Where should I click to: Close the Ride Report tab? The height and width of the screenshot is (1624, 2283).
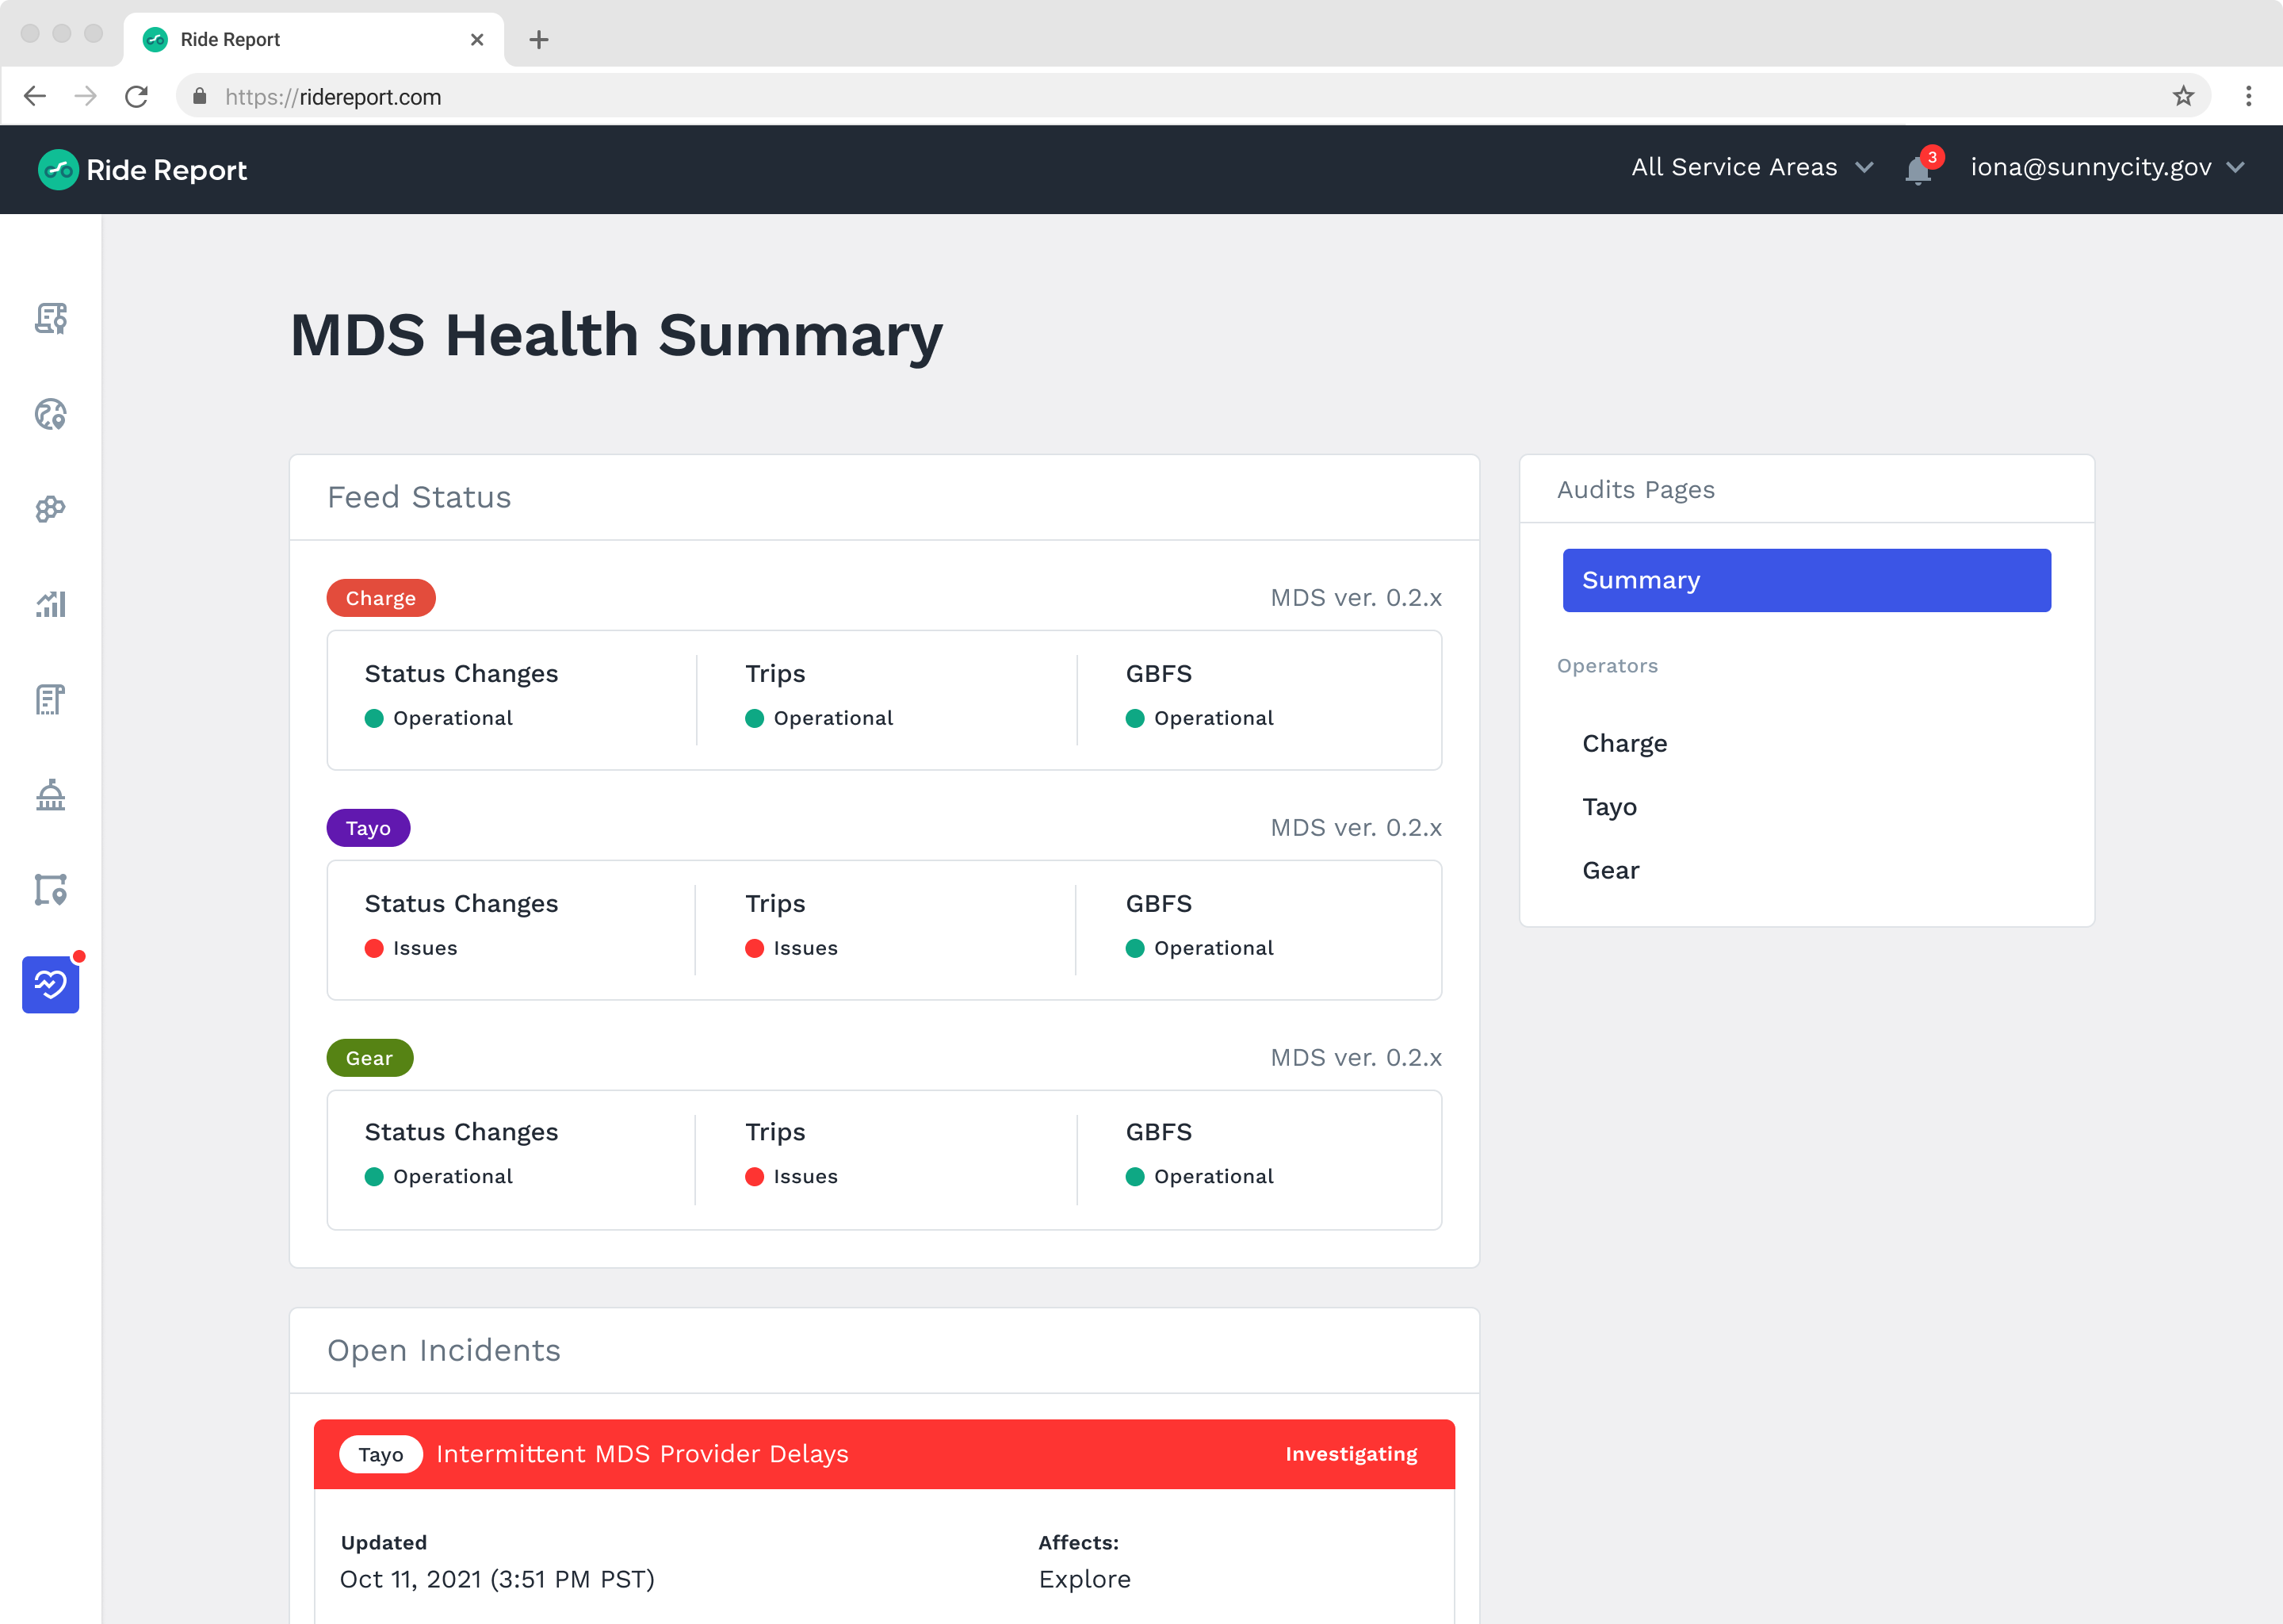point(476,40)
